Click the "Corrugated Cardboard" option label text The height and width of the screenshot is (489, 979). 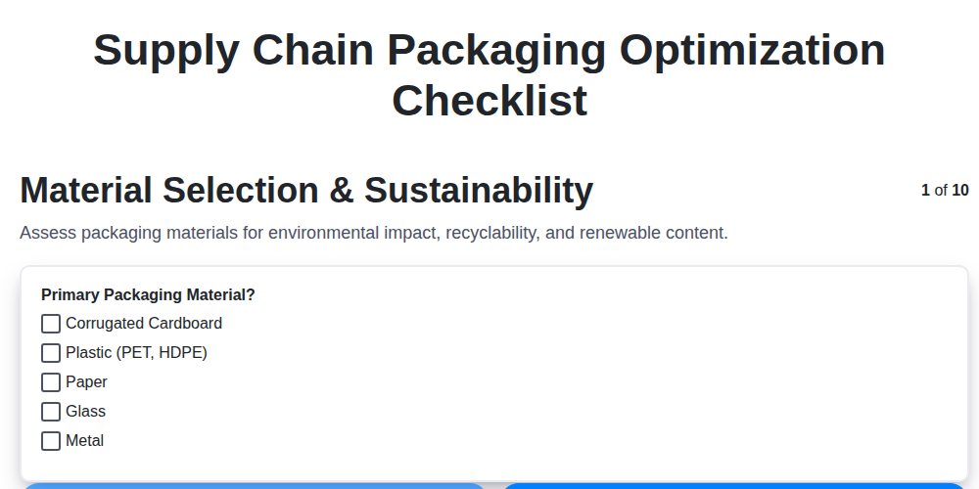click(144, 324)
